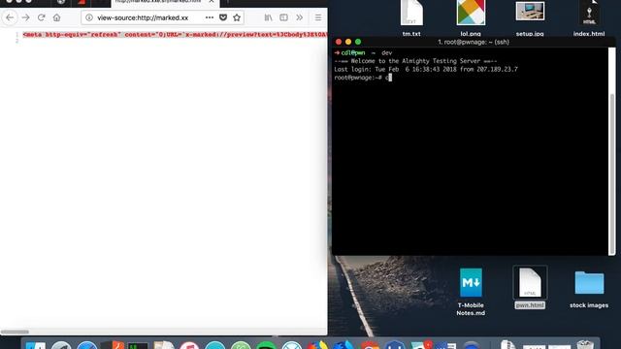Click the horizontal scrollbar in Firefox
The width and height of the screenshot is (621, 349).
[x=15, y=332]
